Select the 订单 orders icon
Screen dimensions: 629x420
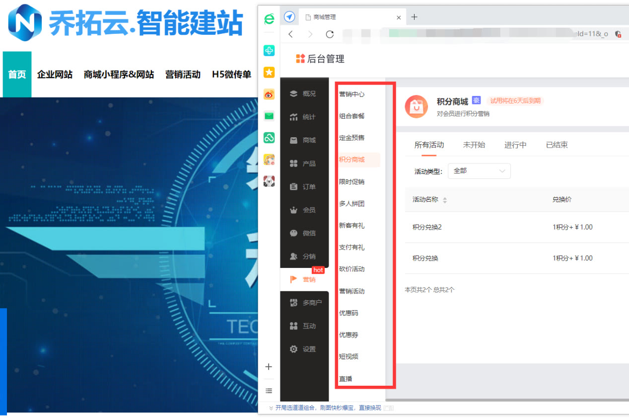pos(303,186)
